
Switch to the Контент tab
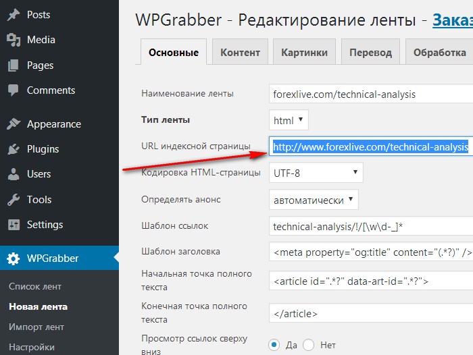pyautogui.click(x=240, y=53)
